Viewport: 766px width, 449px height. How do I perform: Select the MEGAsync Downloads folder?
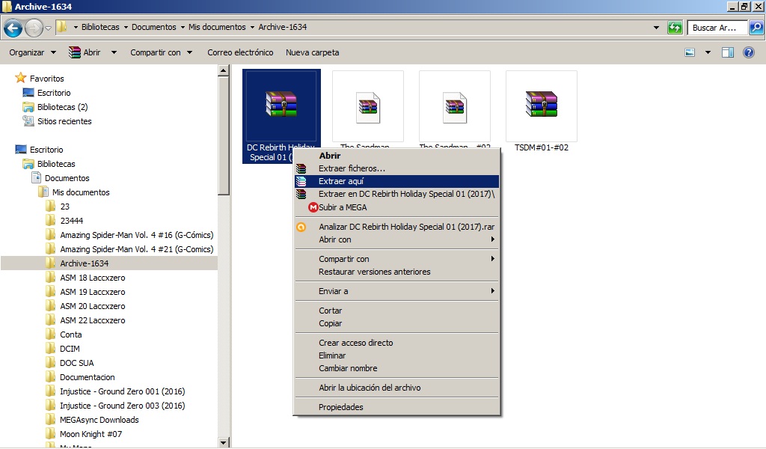click(x=99, y=419)
